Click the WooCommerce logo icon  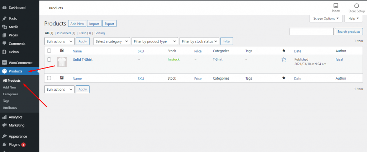4,63
